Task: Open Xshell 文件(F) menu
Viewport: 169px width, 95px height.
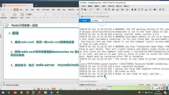Action: [84, 6]
